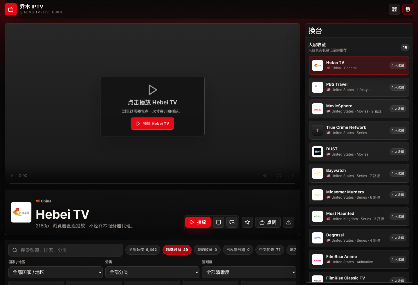
Task: Click True Crime Network T logo
Action: (x=318, y=130)
